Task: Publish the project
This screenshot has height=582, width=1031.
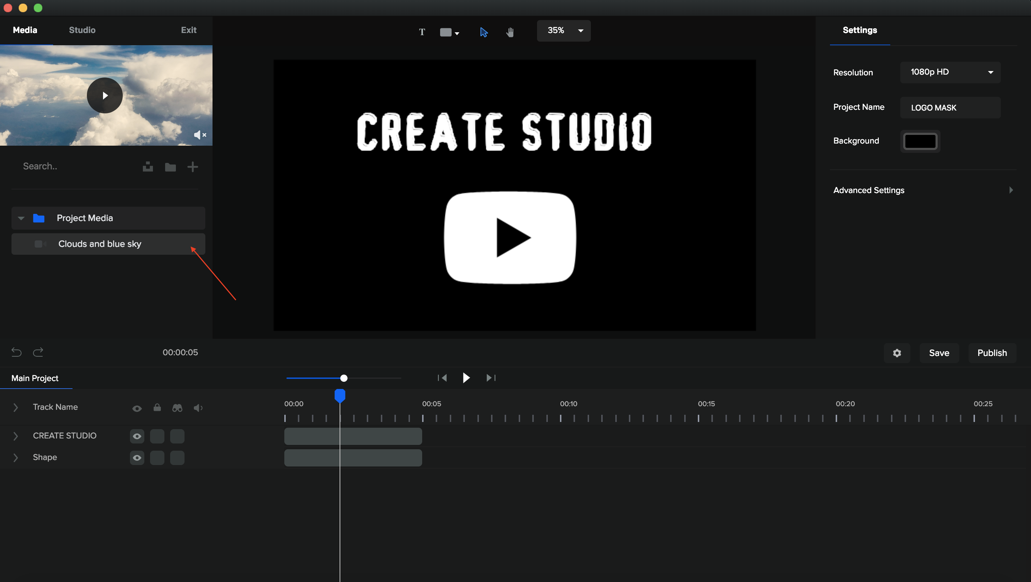Action: [x=992, y=353]
